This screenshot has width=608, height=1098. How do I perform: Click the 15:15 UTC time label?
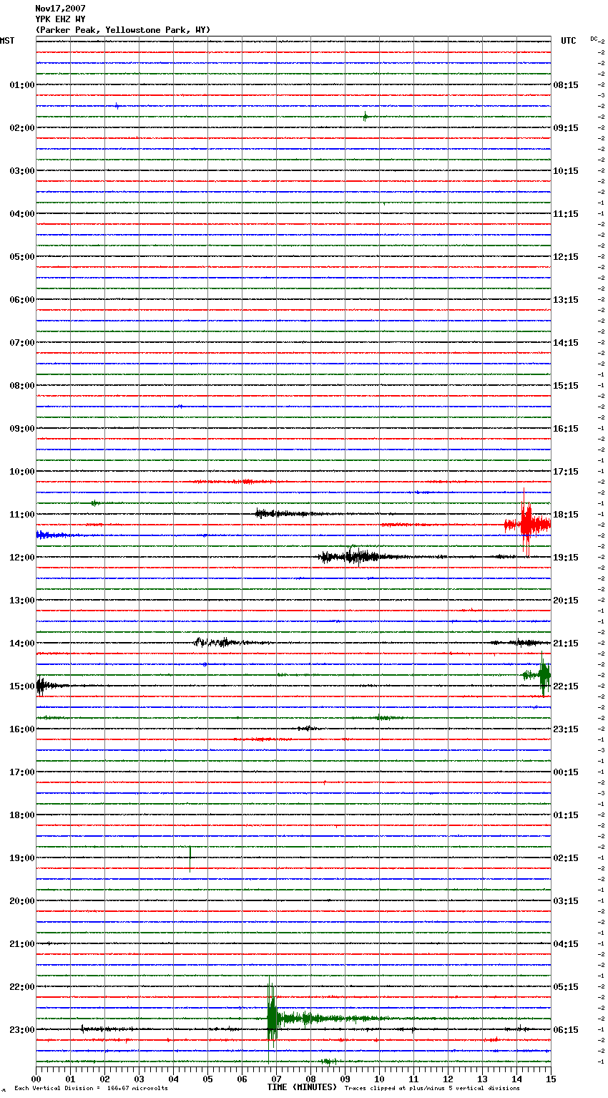pos(566,386)
